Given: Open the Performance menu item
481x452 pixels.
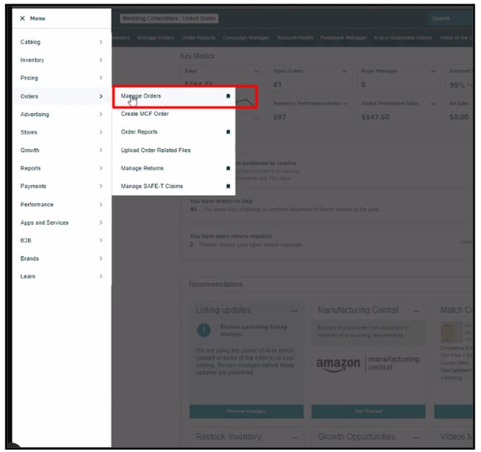Looking at the screenshot, I should pos(62,204).
